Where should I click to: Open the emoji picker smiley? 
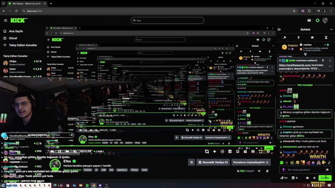327,170
